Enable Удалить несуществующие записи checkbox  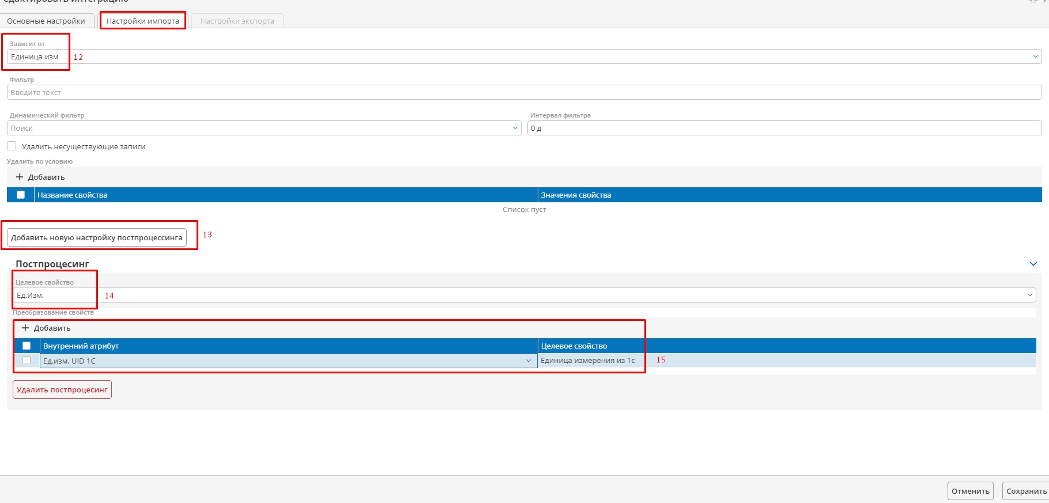click(12, 146)
